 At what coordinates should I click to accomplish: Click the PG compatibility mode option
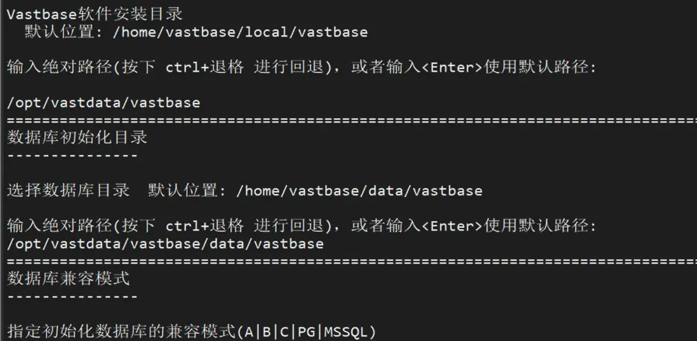point(307,331)
